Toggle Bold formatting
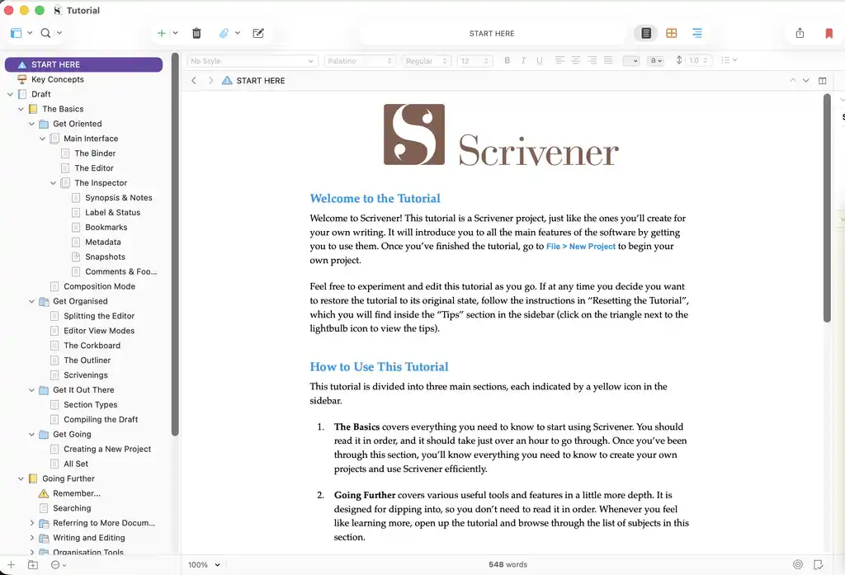 tap(507, 60)
